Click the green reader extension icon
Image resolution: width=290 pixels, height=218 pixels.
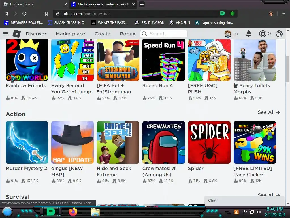tap(223, 13)
